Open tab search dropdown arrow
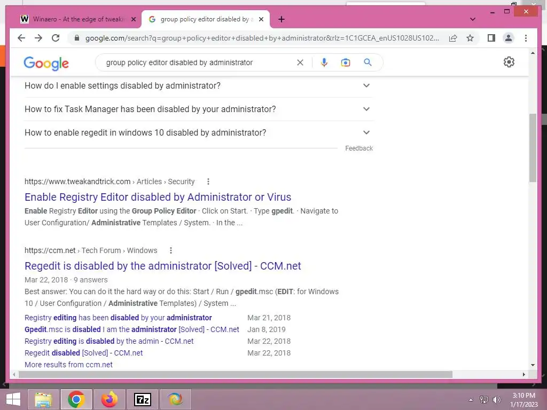Image resolution: width=547 pixels, height=410 pixels. 473,19
